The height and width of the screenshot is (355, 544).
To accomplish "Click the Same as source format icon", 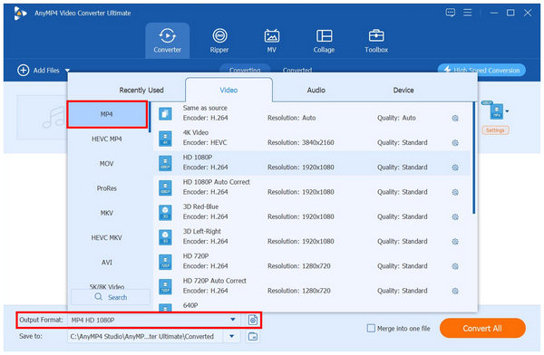I will (165, 114).
